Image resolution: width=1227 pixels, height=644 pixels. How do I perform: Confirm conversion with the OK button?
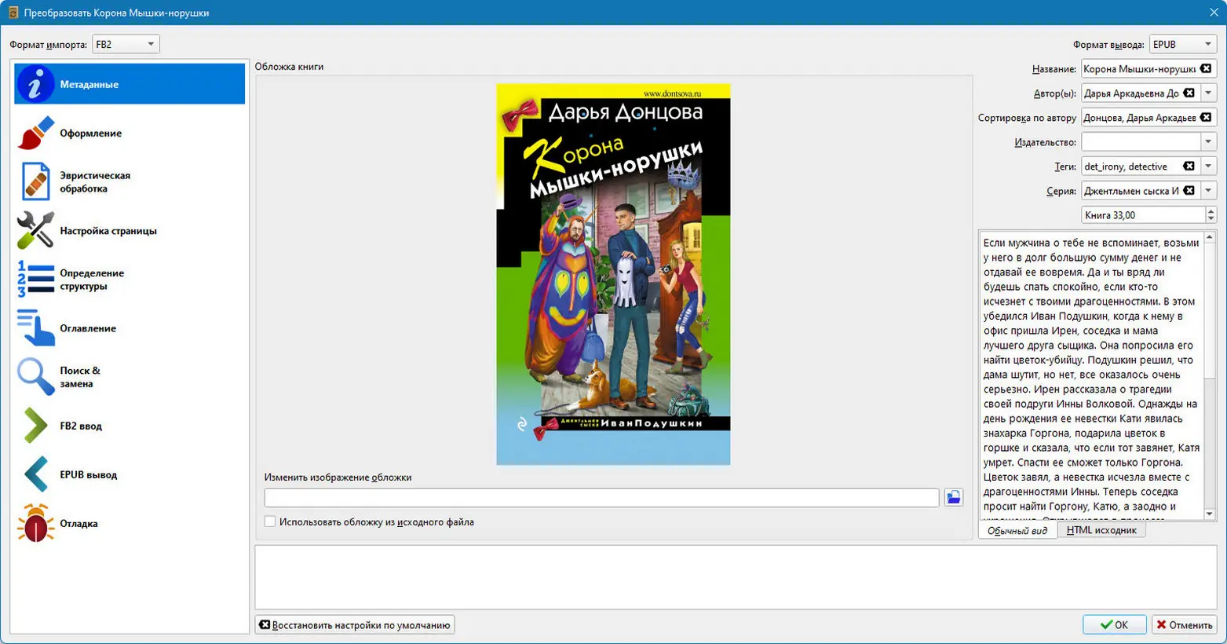pos(1114,625)
